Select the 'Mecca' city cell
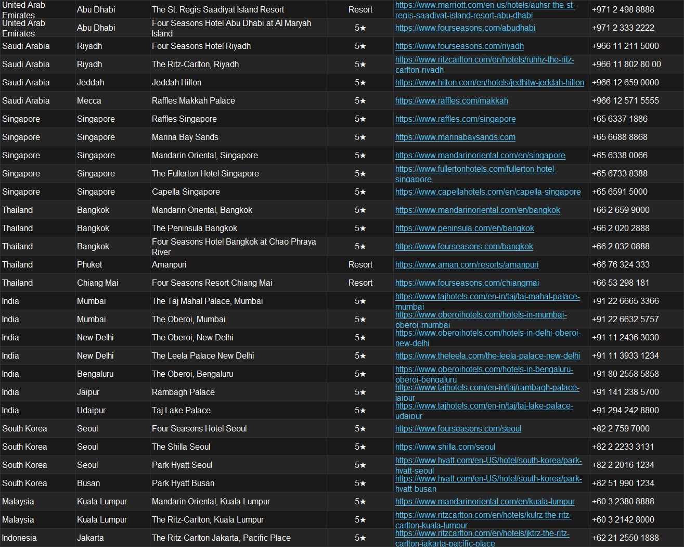 click(112, 101)
